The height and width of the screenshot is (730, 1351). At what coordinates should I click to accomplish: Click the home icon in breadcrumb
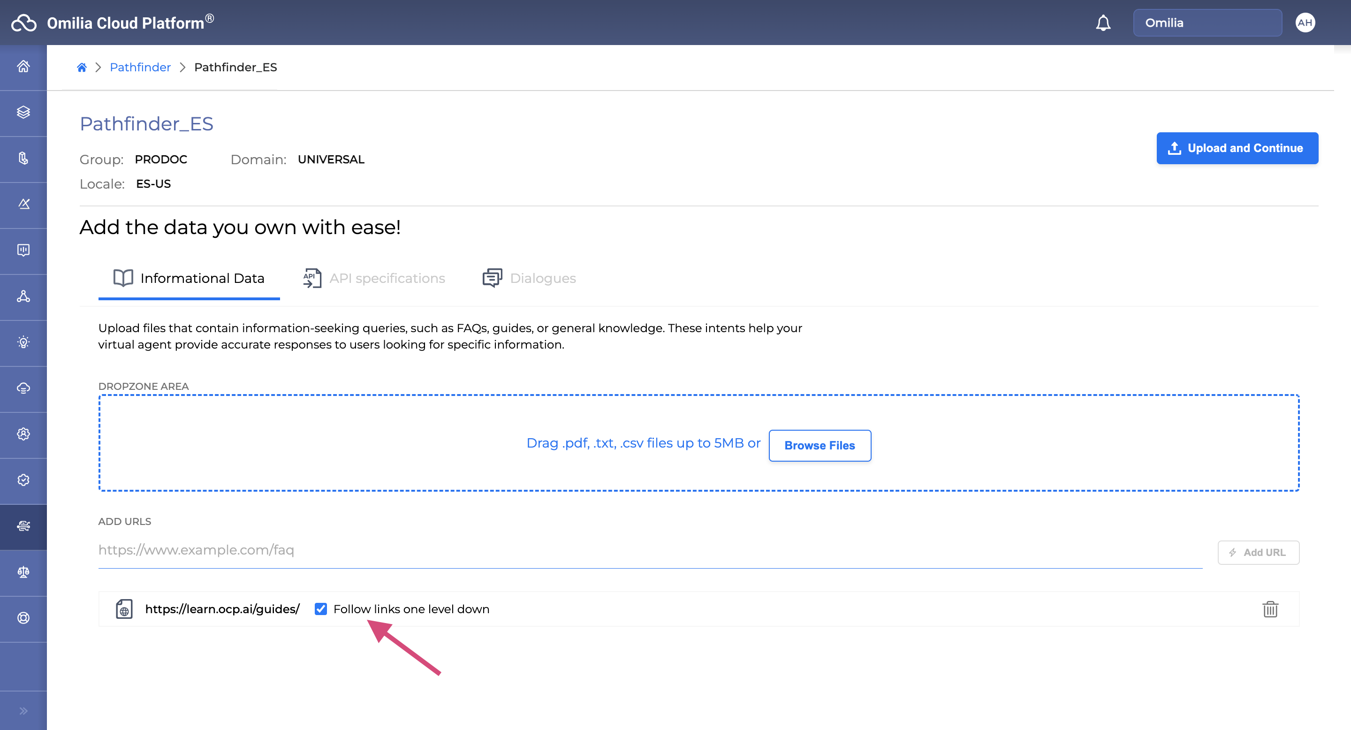(81, 67)
